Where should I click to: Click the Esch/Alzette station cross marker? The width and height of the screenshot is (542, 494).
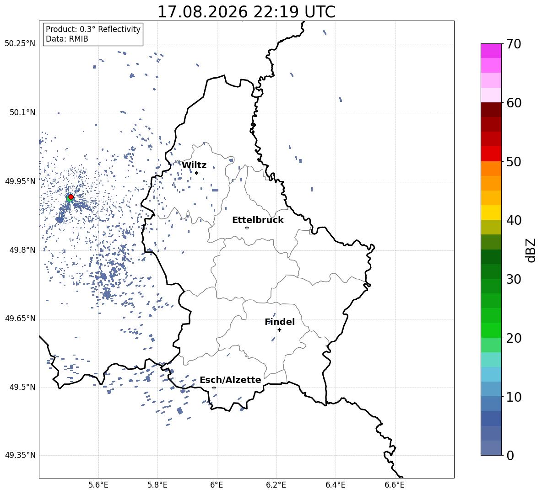pos(214,388)
